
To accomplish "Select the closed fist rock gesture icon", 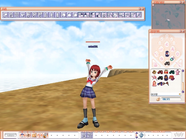I will (x=69, y=15).
